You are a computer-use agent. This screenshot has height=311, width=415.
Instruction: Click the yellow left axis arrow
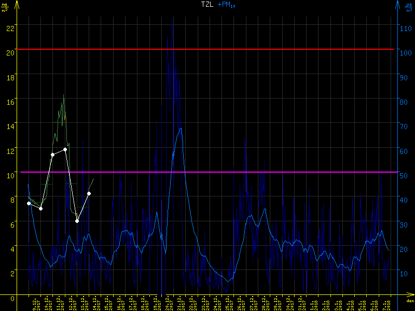[17, 6]
